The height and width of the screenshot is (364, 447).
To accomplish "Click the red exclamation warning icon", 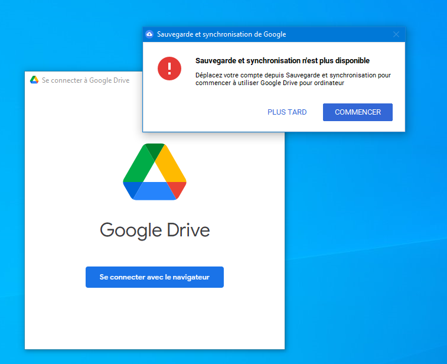I will (x=169, y=69).
